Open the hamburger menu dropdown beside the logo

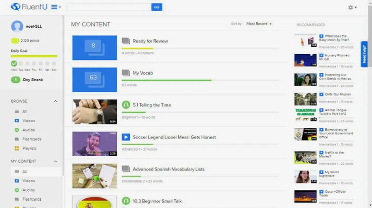(56, 7)
